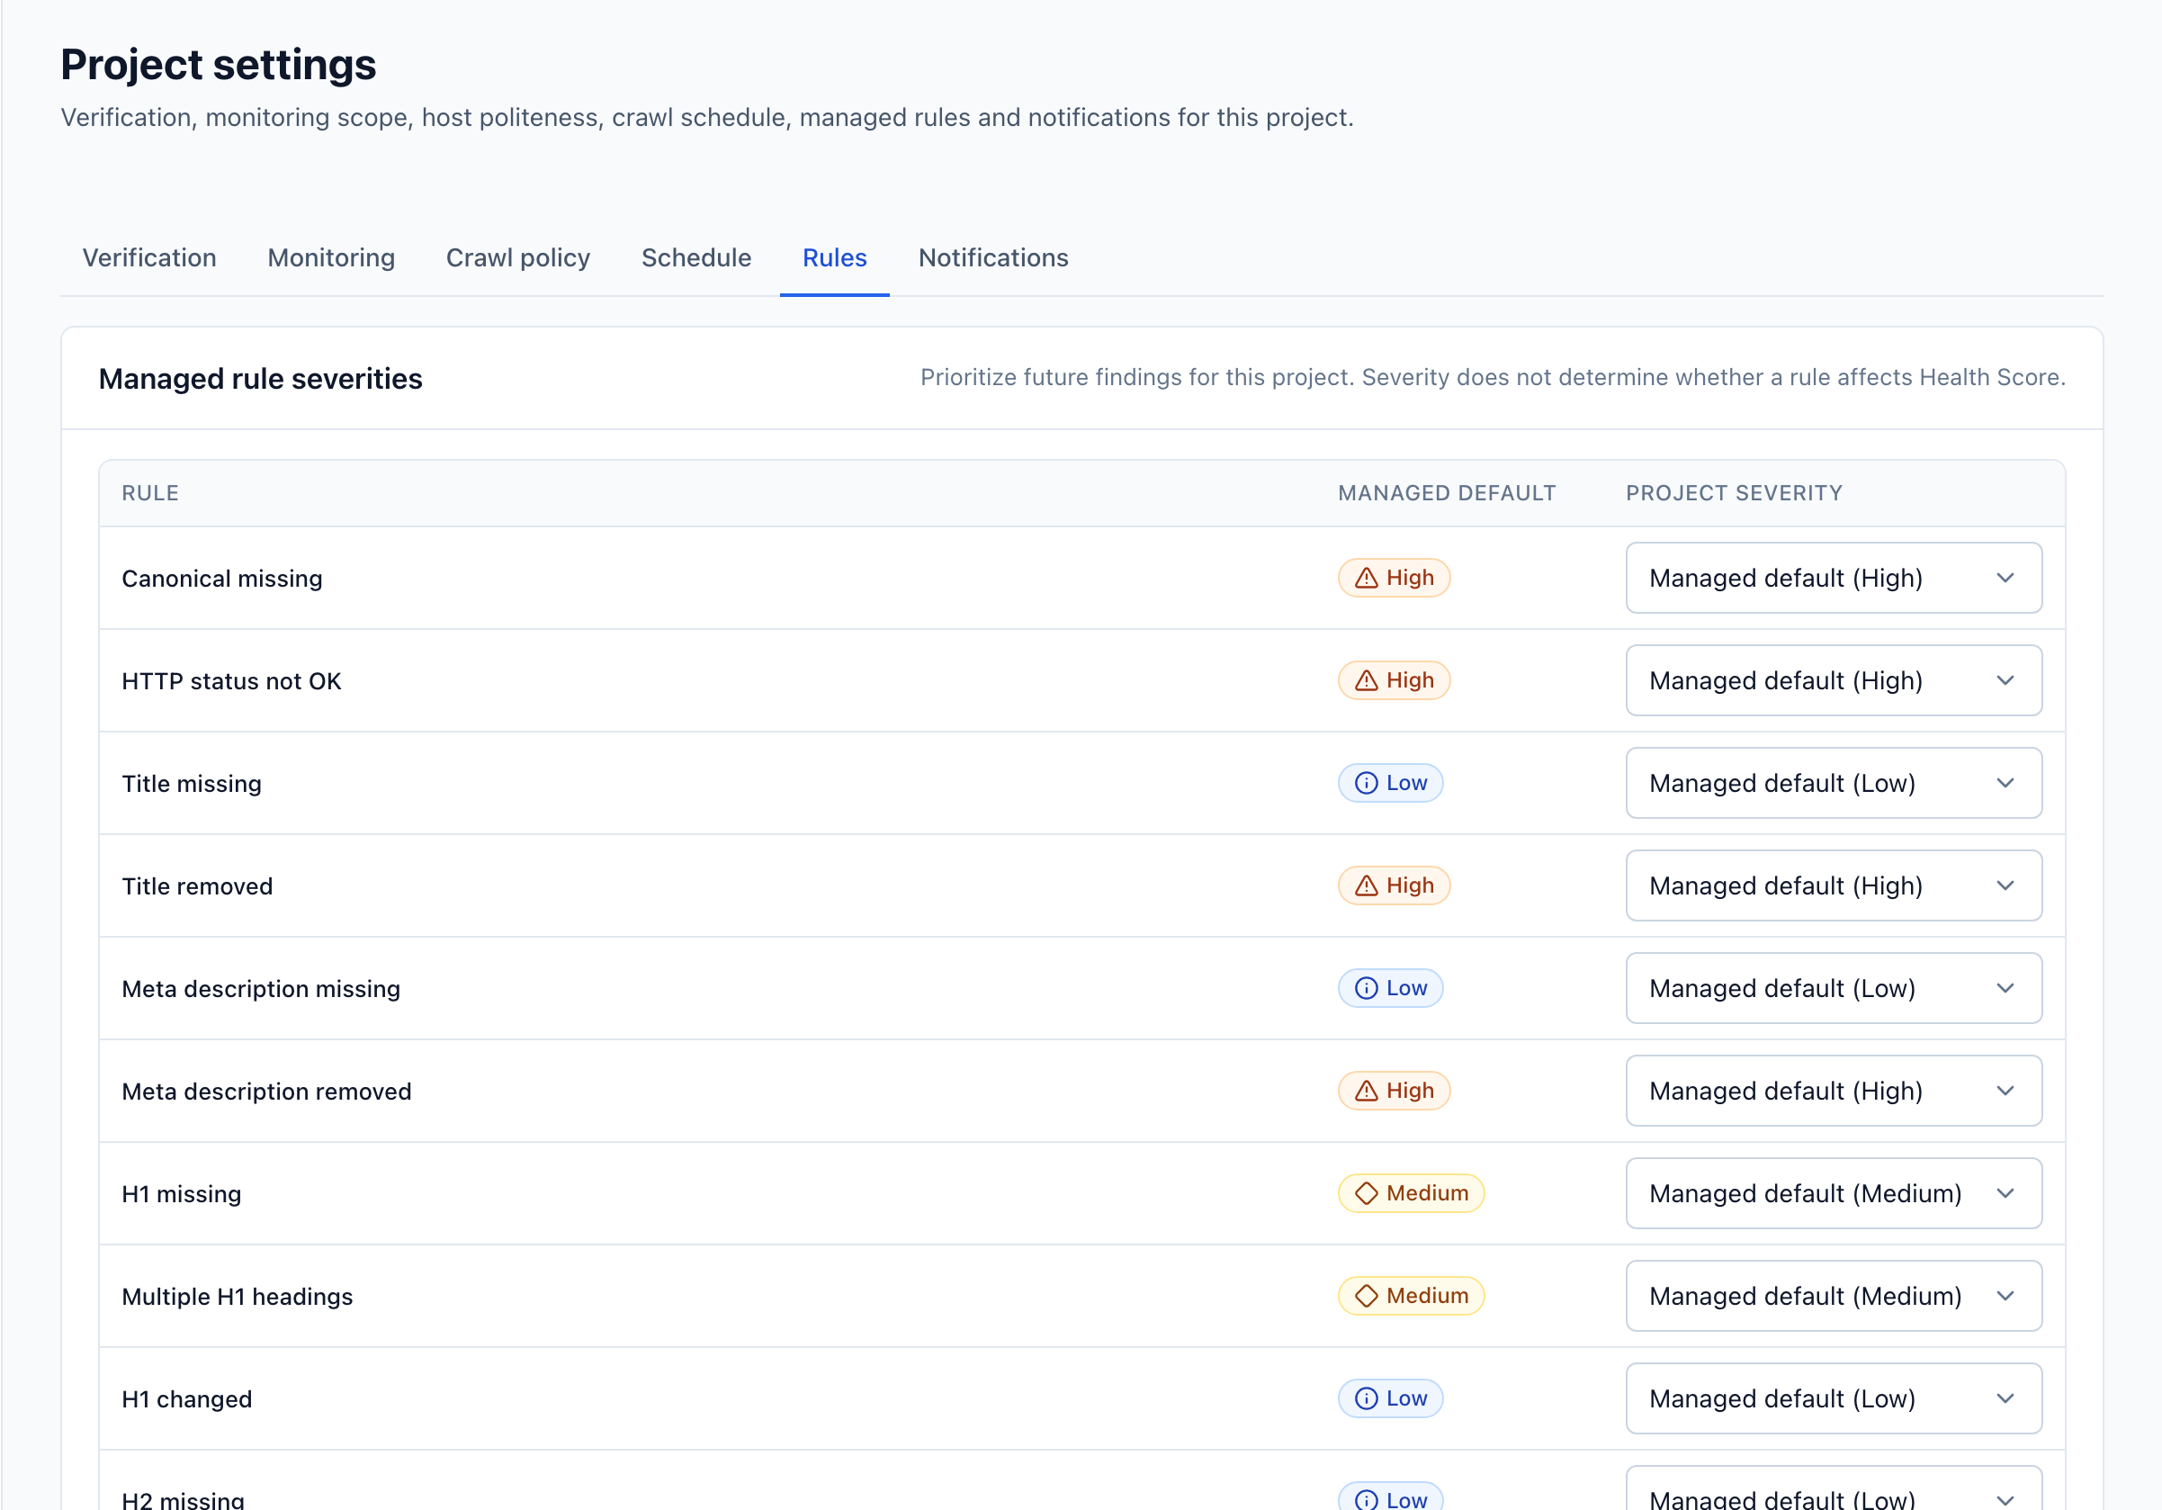Click the H1 changed rule name
The height and width of the screenshot is (1510, 2162).
[x=186, y=1400]
